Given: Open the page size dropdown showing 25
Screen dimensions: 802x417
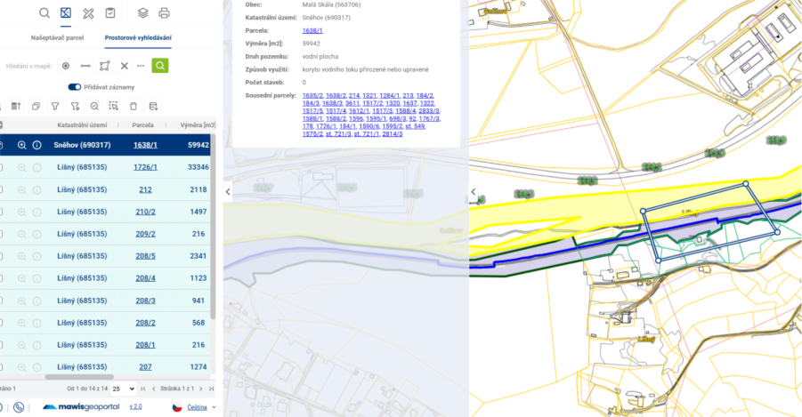Looking at the screenshot, I should click(x=124, y=389).
